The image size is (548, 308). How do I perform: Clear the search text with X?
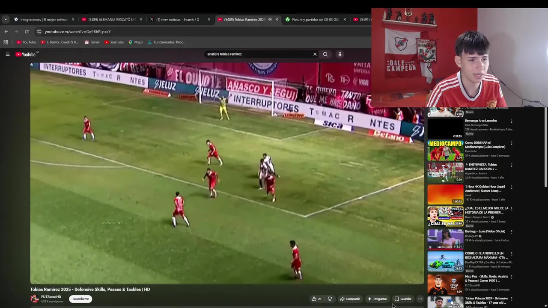pyautogui.click(x=315, y=54)
